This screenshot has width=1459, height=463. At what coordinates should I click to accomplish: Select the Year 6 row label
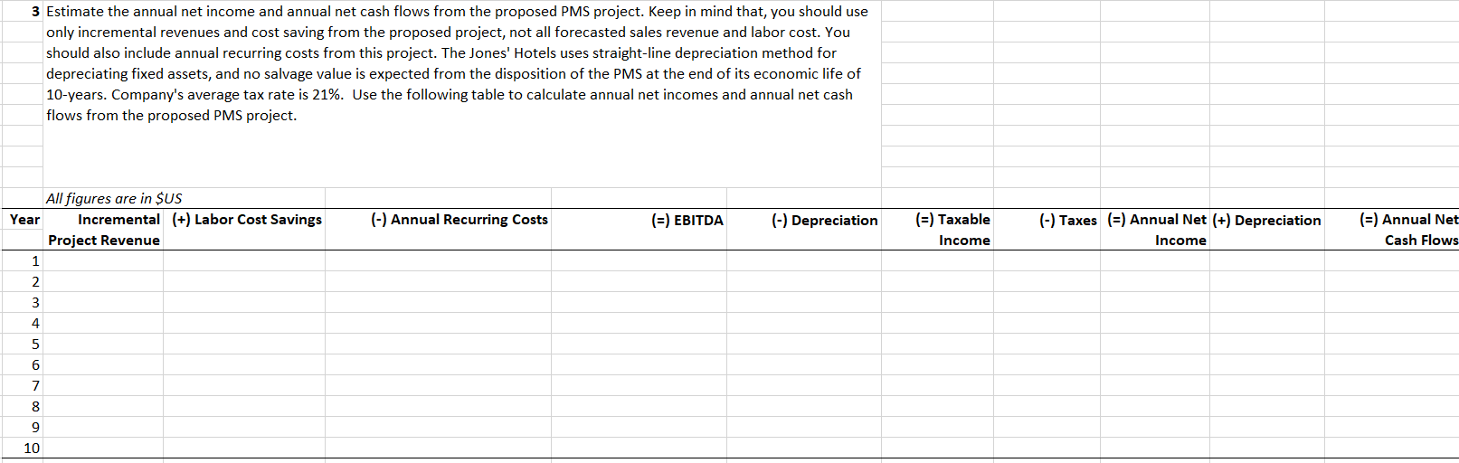point(22,365)
